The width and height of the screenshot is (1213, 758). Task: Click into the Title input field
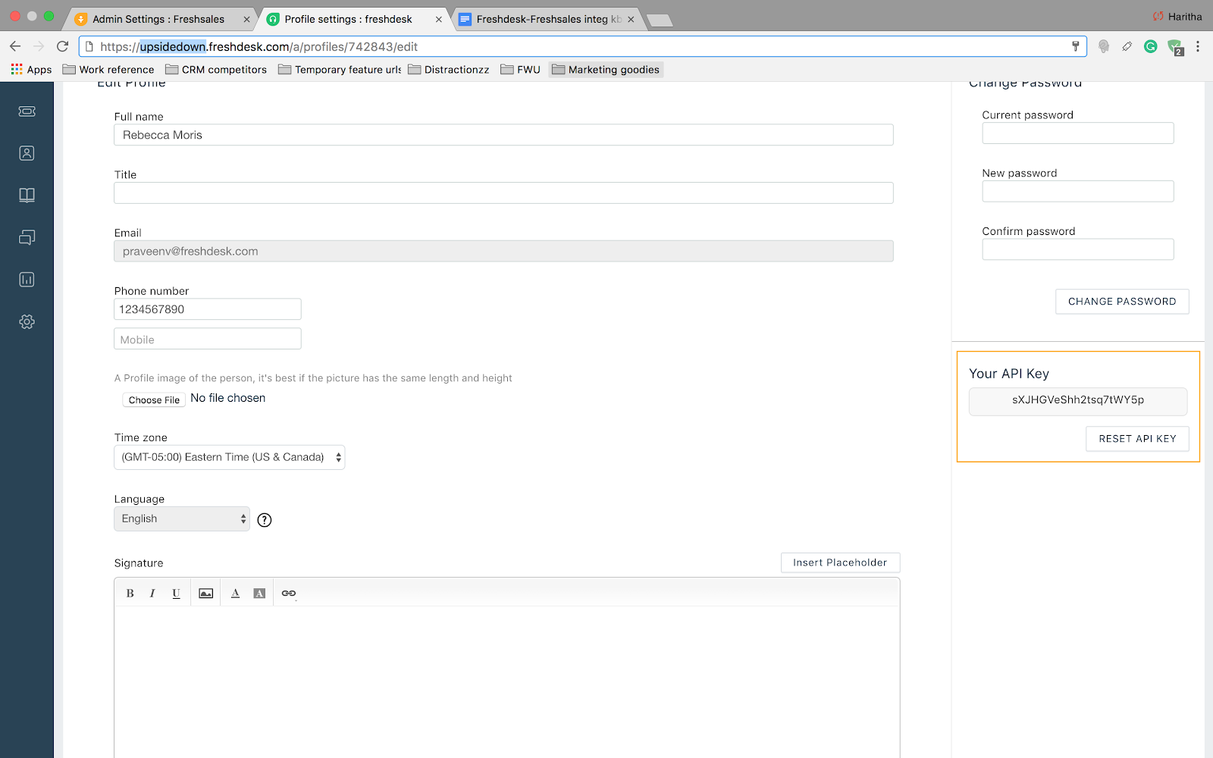[x=503, y=193]
